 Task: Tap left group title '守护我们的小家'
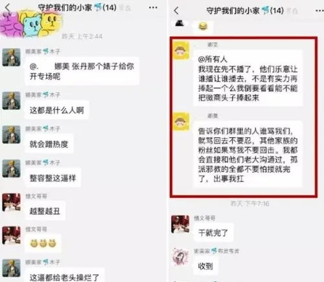click(x=65, y=8)
